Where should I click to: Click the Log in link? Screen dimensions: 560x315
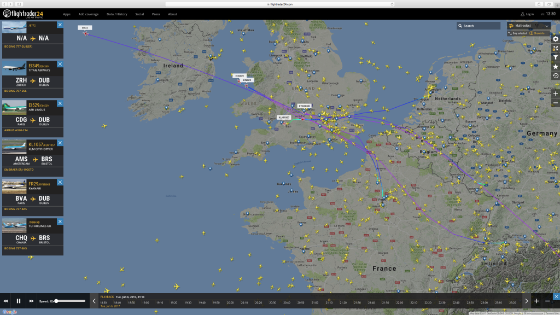527,14
